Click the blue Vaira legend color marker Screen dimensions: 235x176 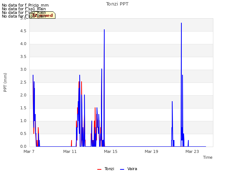[x=122, y=169]
